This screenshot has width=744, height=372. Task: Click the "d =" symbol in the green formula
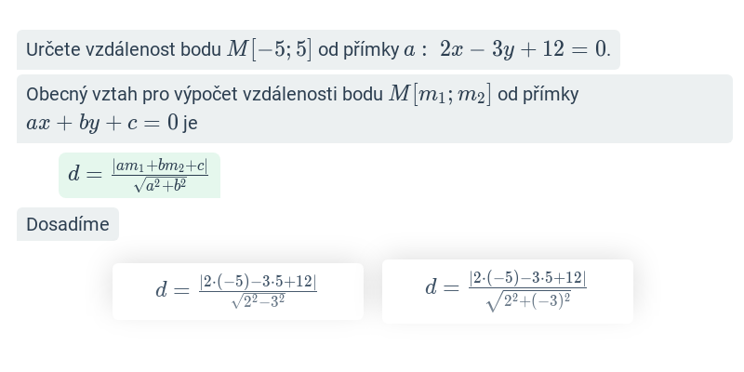click(85, 175)
